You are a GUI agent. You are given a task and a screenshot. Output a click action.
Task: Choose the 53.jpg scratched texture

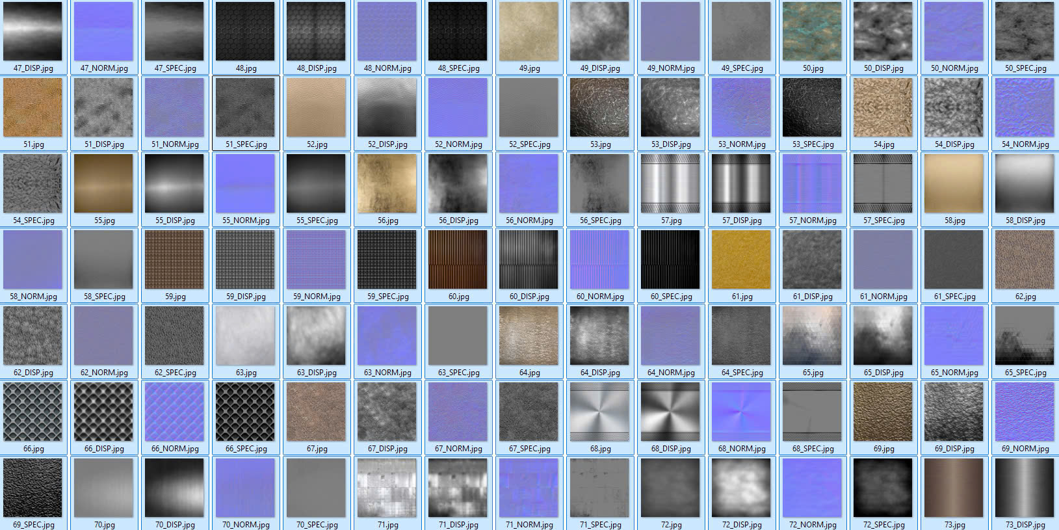599,107
